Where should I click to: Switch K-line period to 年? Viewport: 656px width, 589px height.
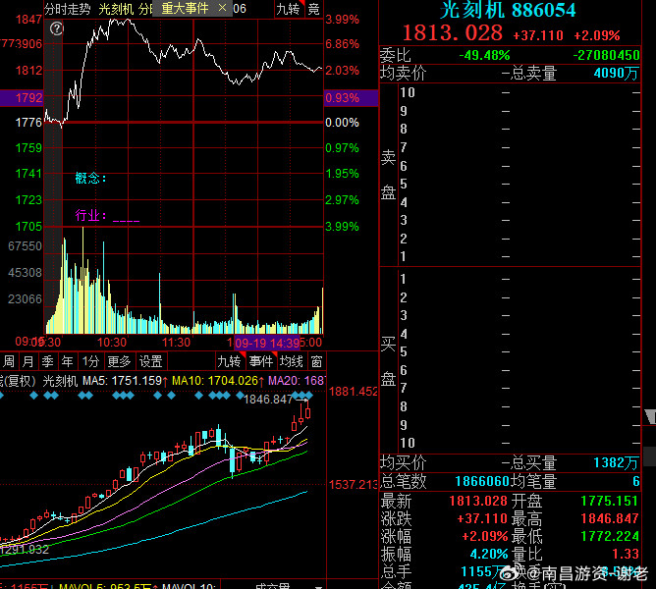68,361
